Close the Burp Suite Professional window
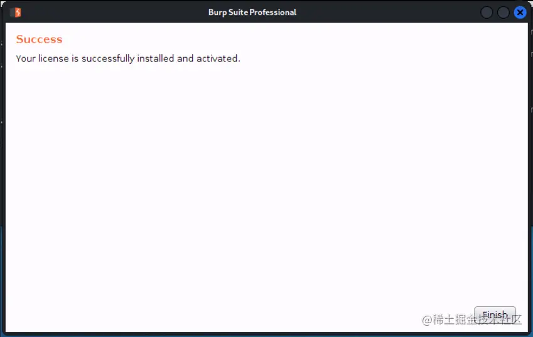The height and width of the screenshot is (337, 533). 520,13
